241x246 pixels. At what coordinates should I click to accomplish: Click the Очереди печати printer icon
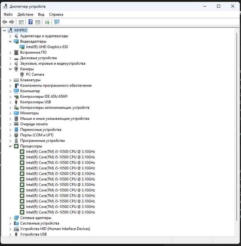[16, 124]
